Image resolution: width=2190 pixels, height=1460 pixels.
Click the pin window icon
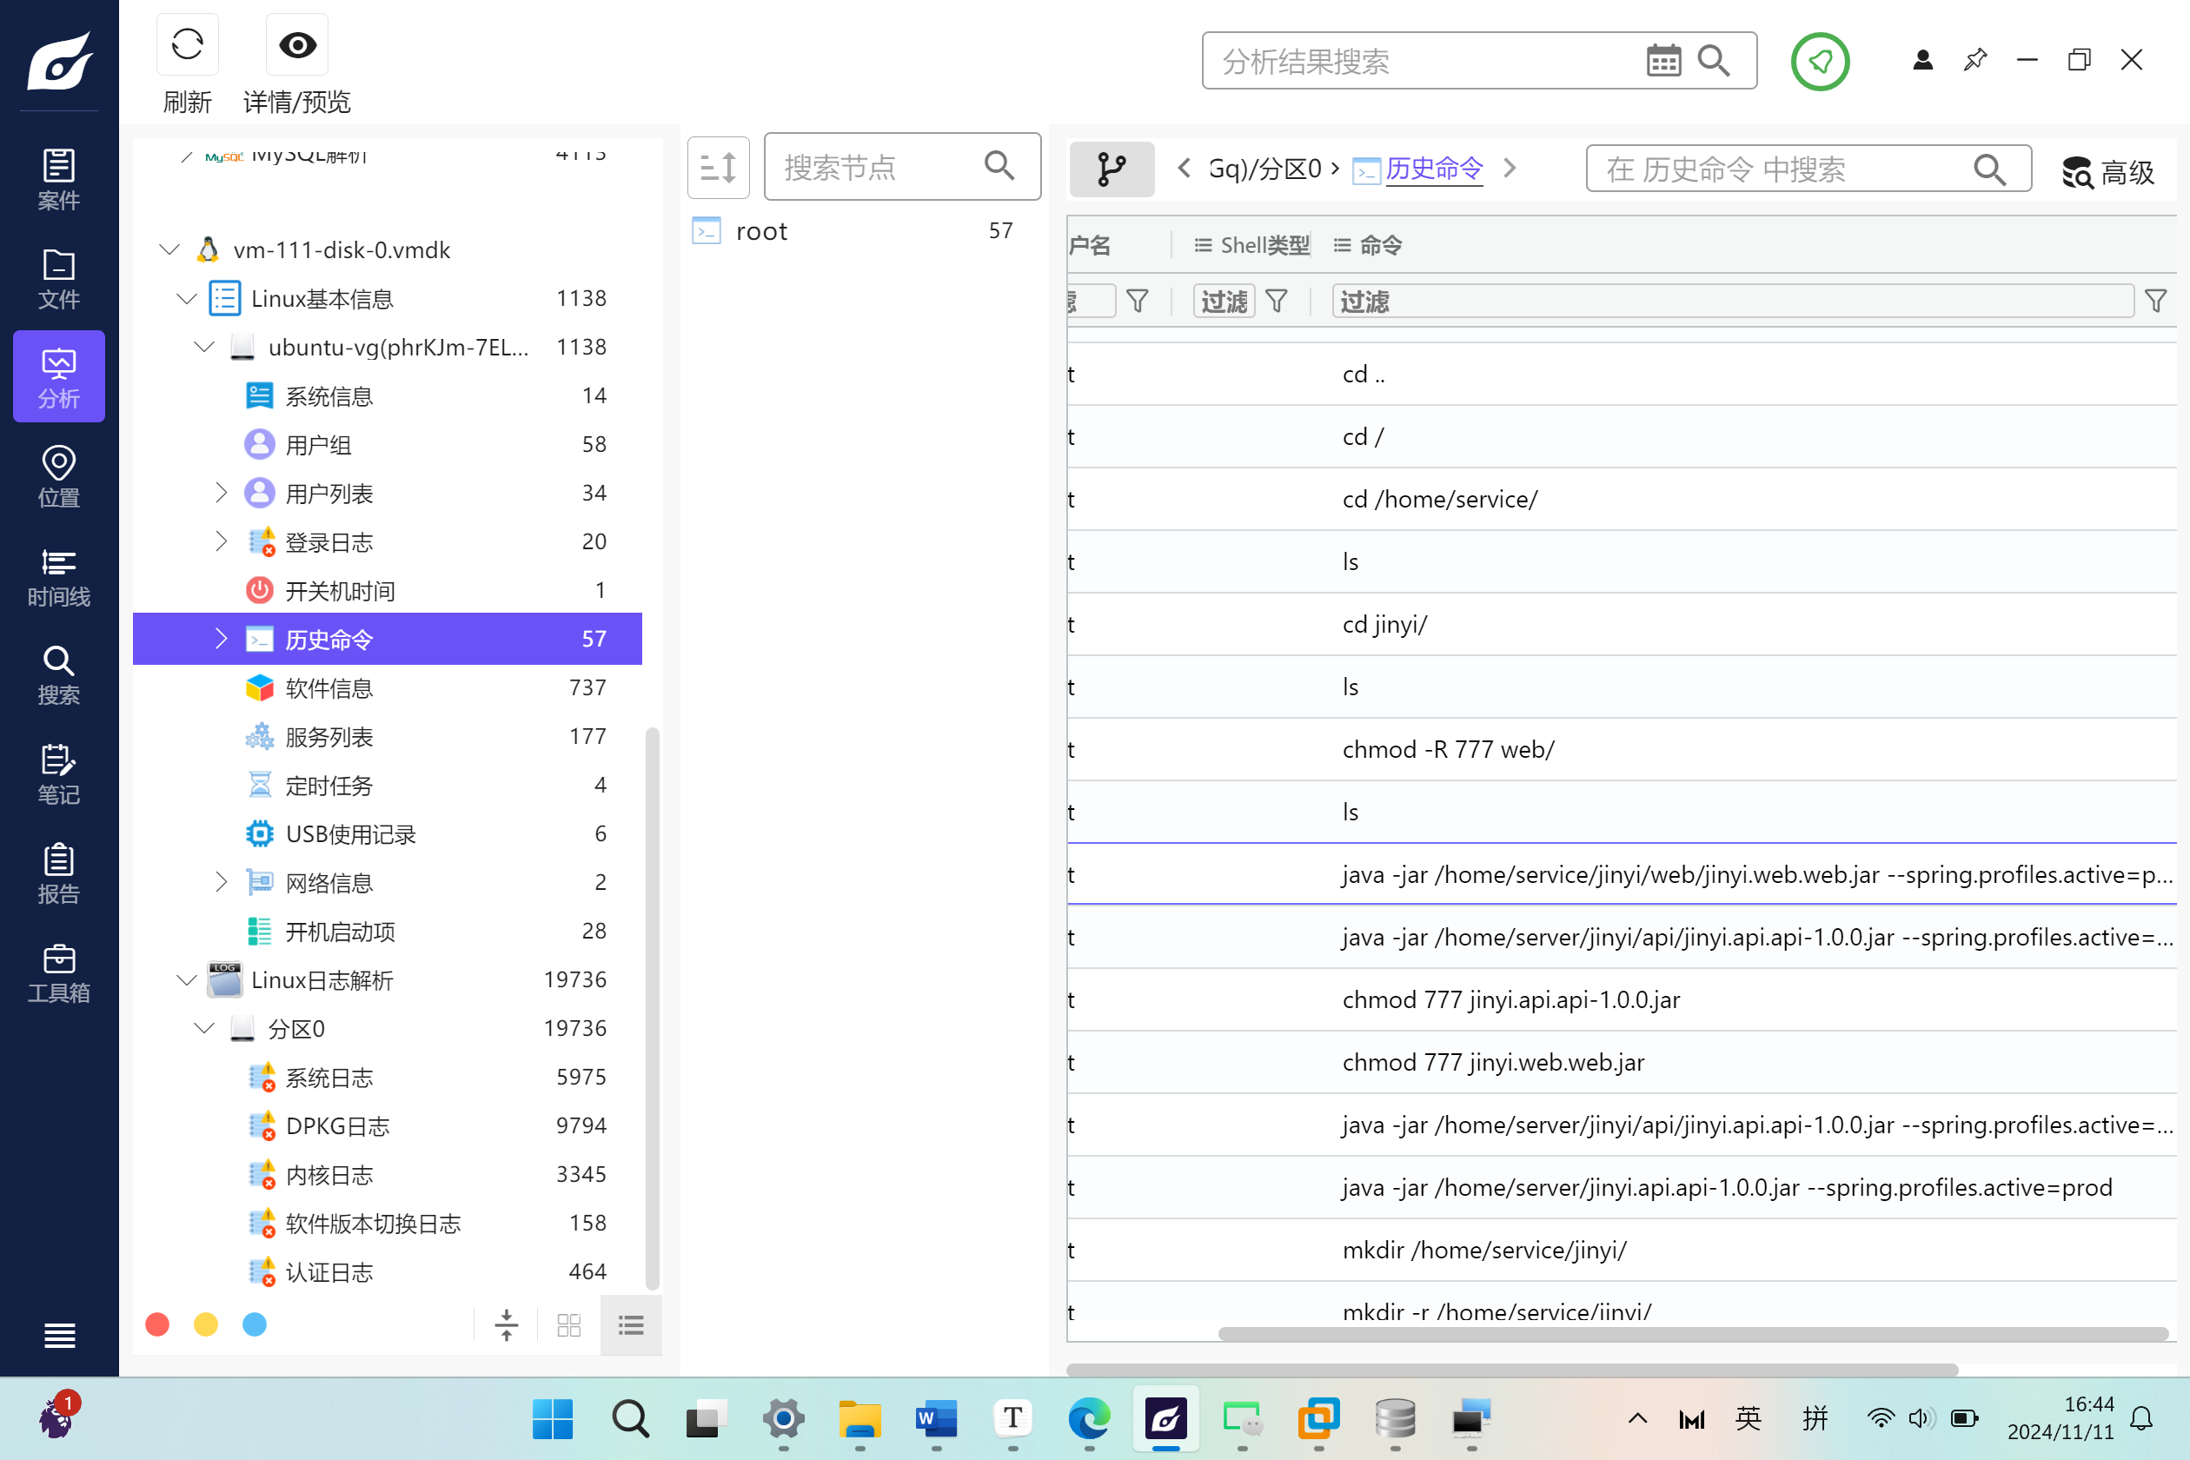click(x=1974, y=61)
